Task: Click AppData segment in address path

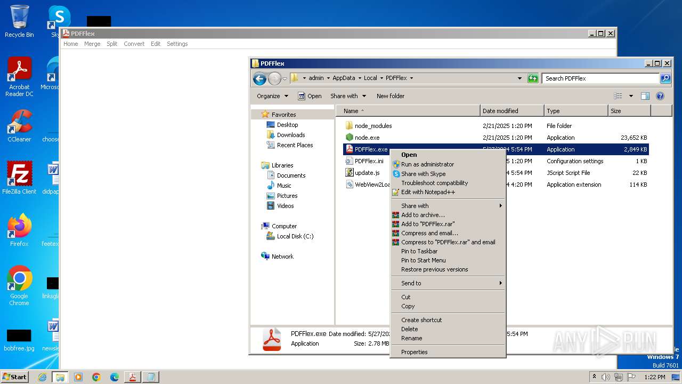Action: point(344,78)
